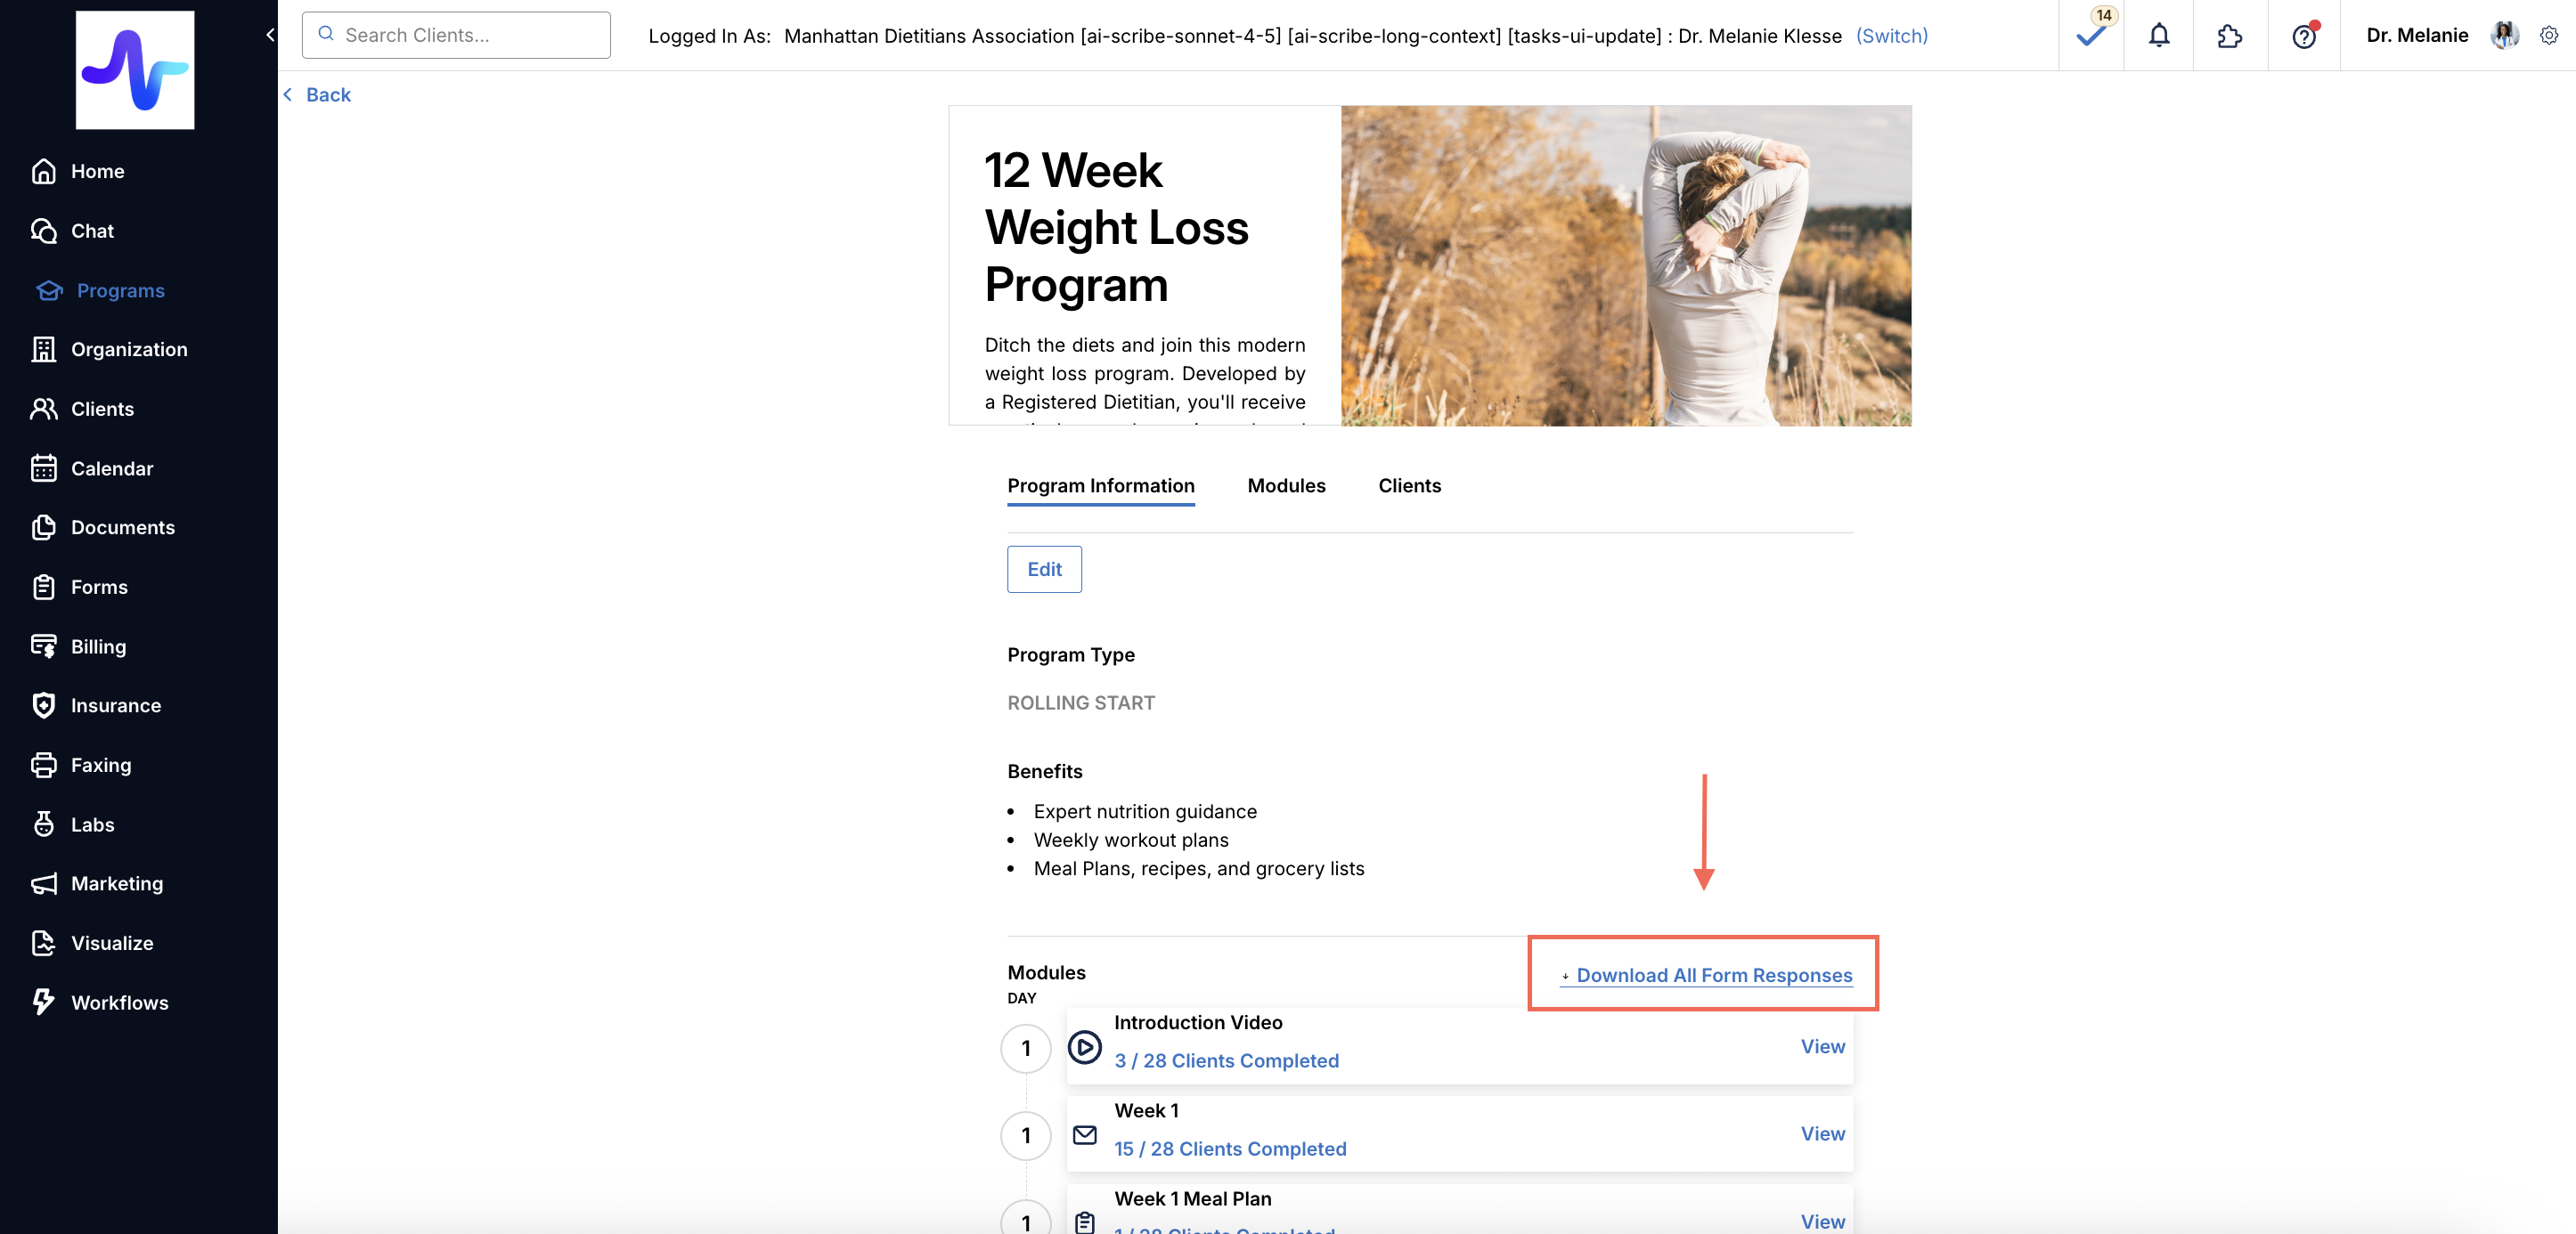This screenshot has width=2576, height=1234.
Task: Open Workflows in the sidebar
Action: tap(119, 1003)
